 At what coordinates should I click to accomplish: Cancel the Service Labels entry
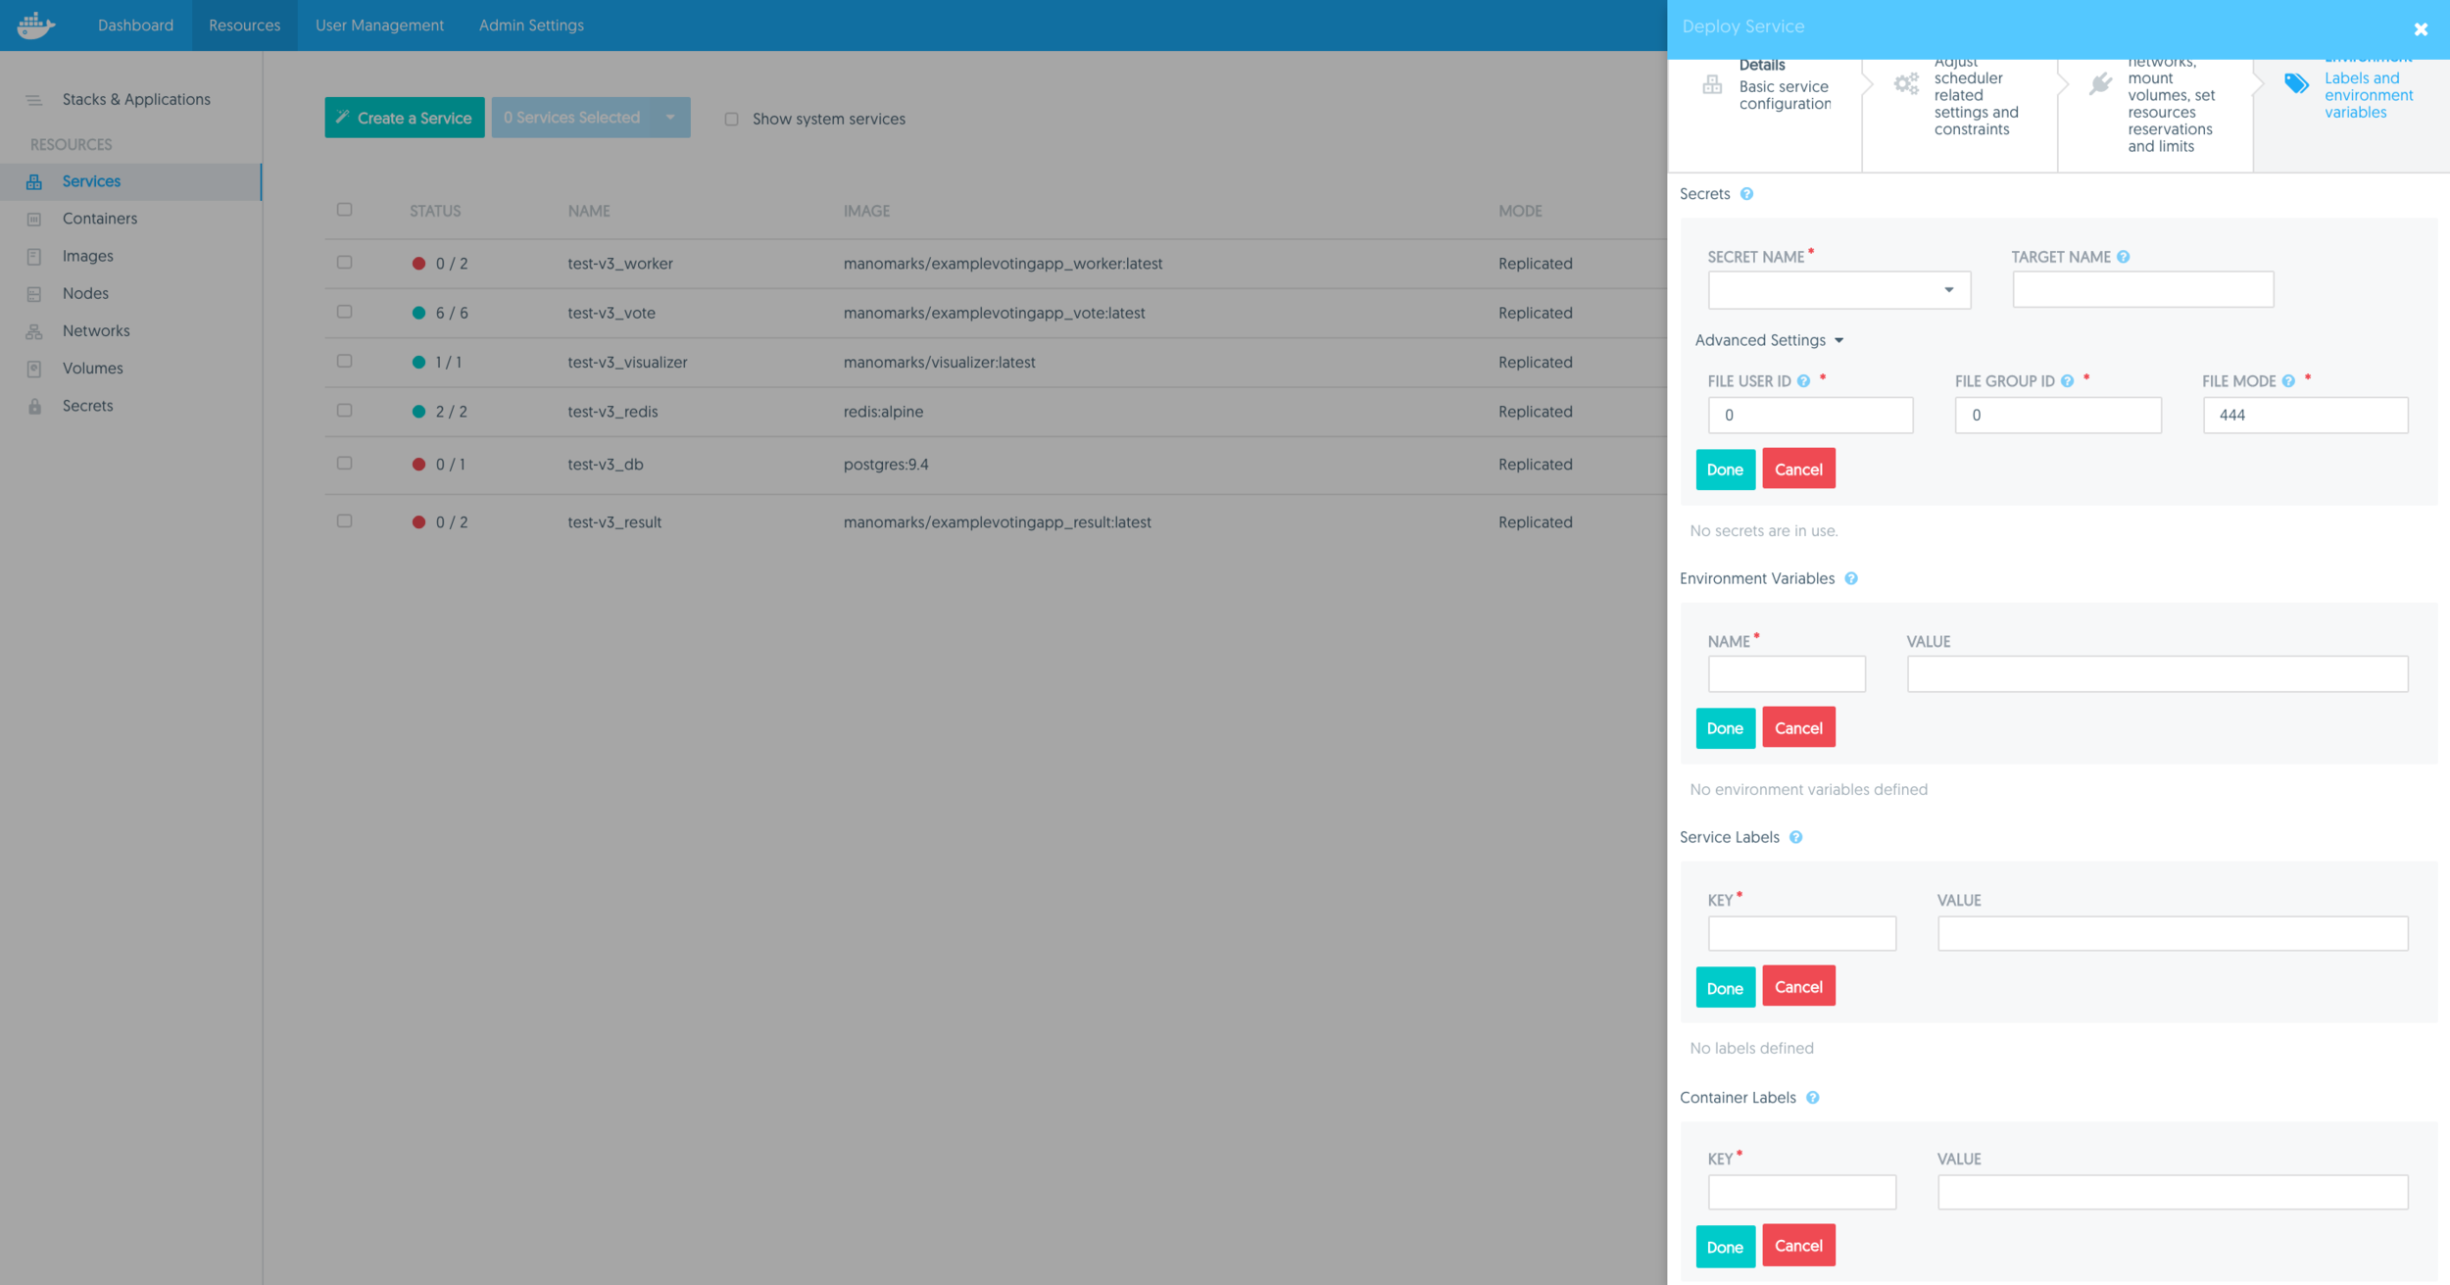1798,985
